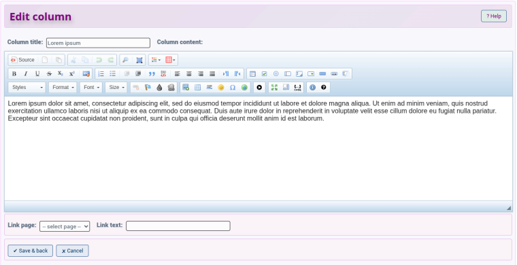
Task: Click the link chain icon
Action: point(136,87)
